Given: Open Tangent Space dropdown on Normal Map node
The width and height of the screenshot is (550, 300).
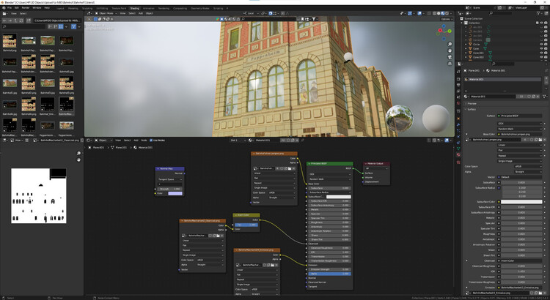Looking at the screenshot, I should 170,179.
